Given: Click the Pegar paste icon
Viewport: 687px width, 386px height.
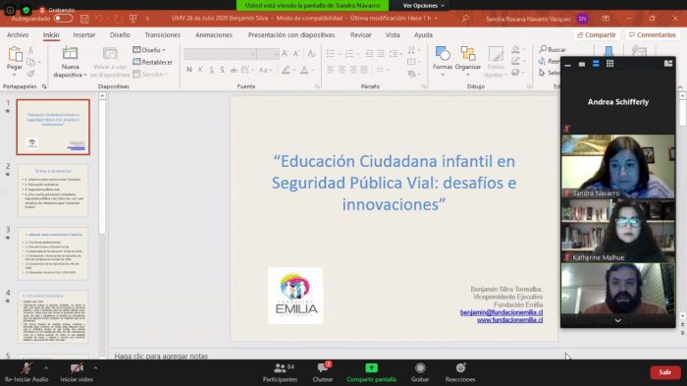Looking at the screenshot, I should click(15, 55).
